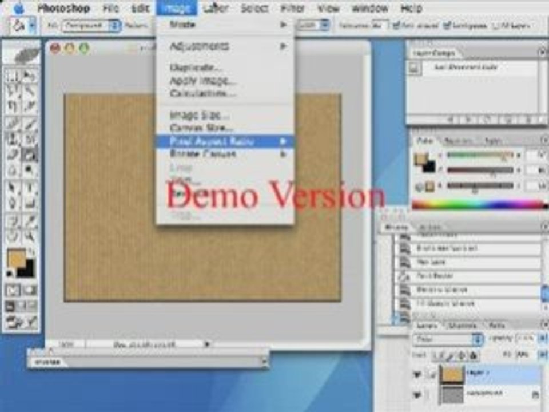Select the Move tool
Screen dimensions: 549x412
tap(30, 76)
